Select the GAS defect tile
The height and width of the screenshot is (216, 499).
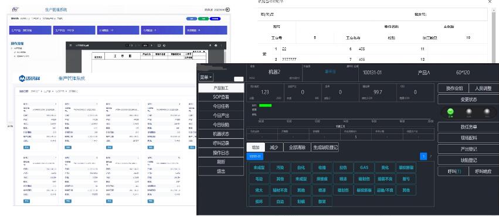364,168
